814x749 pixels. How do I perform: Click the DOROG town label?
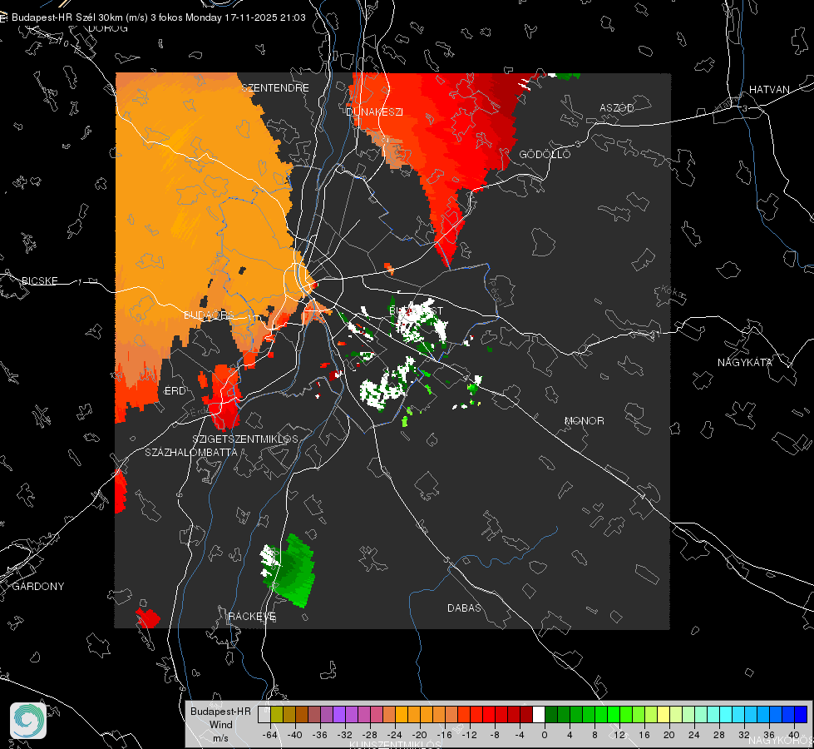[108, 28]
